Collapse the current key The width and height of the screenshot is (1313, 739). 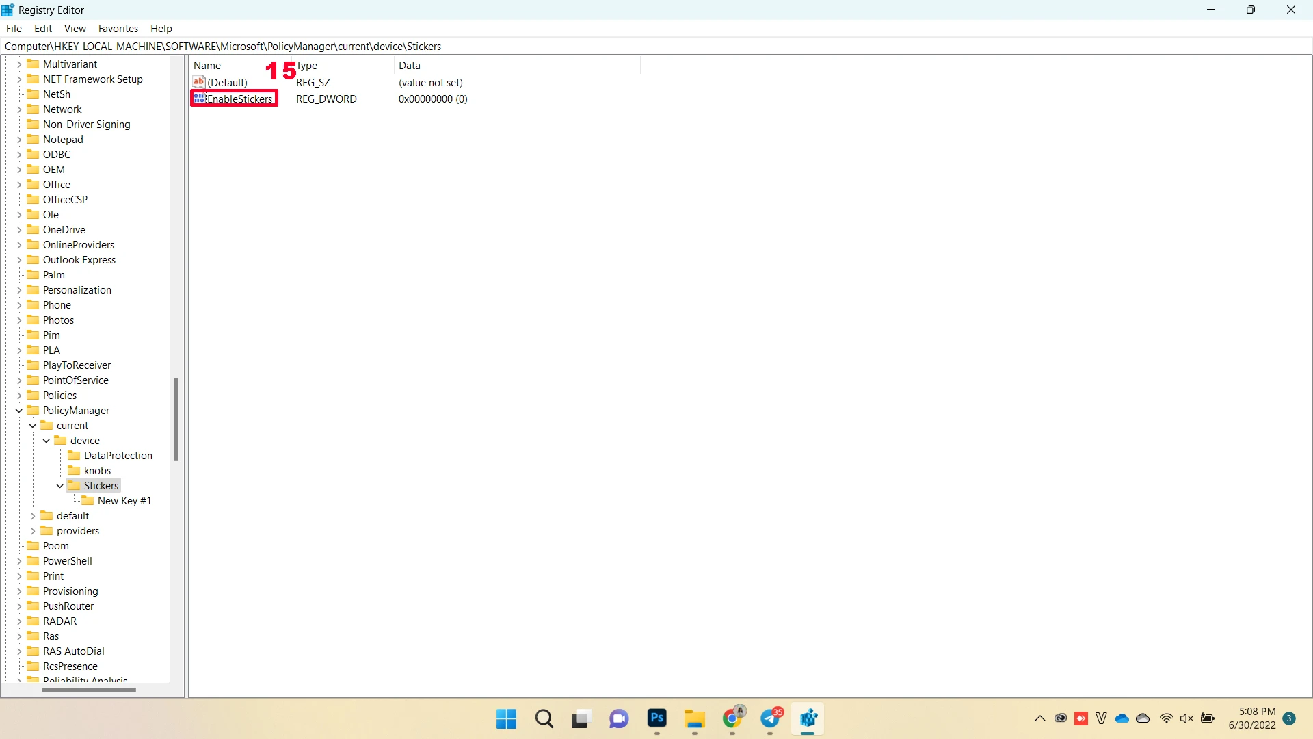pos(33,426)
